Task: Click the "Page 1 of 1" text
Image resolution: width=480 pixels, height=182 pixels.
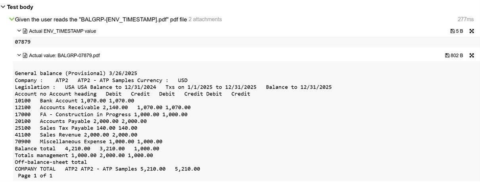Action: click(35, 176)
